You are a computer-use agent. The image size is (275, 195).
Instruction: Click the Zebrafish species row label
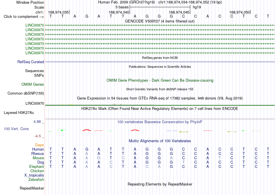point(36,180)
